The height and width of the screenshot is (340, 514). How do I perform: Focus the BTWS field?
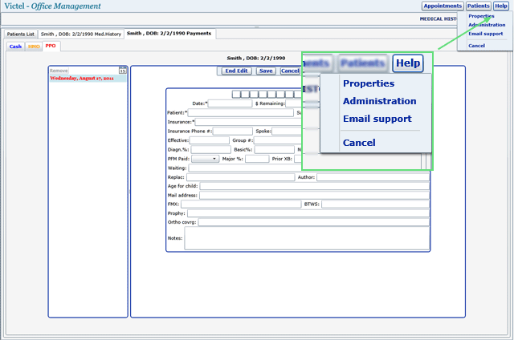pos(375,204)
